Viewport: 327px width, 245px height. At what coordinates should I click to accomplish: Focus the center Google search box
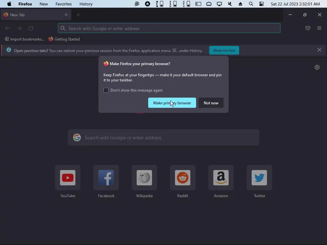163,138
